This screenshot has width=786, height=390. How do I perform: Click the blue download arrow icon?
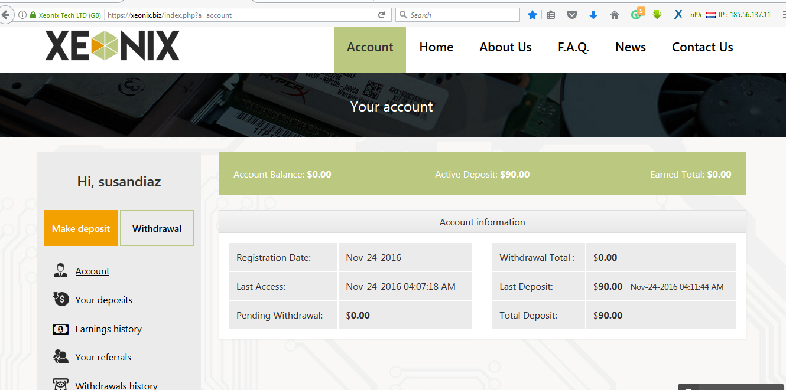tap(593, 14)
